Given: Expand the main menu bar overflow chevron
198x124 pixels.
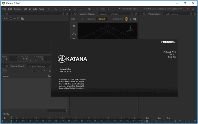Looking at the screenshot, I should [x=49, y=9].
